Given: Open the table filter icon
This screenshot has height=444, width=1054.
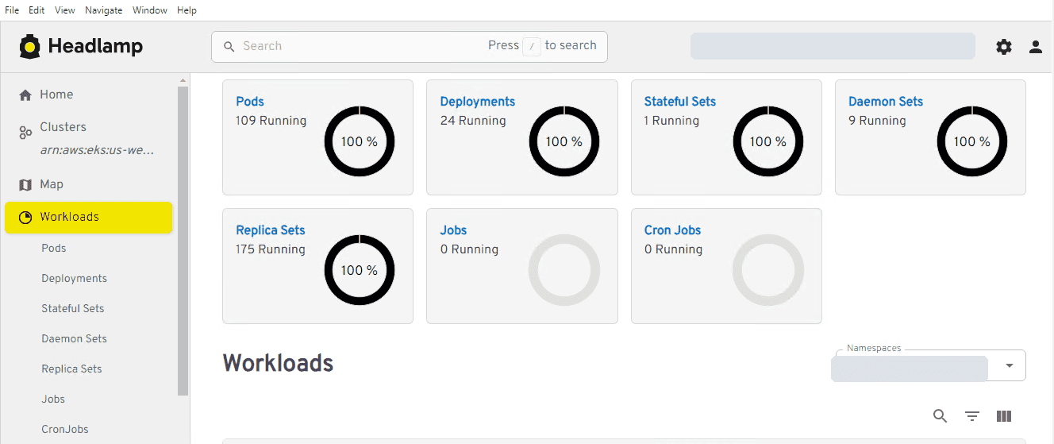Looking at the screenshot, I should click(x=972, y=416).
